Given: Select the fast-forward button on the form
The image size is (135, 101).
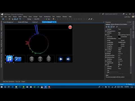Looking at the screenshot, I should (x=49, y=59).
